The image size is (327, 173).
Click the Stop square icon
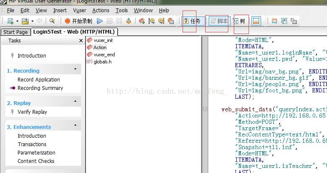point(110,21)
